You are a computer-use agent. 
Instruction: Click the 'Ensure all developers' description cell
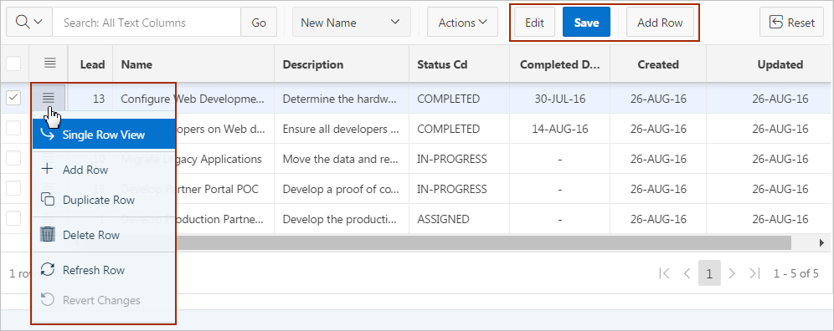tap(342, 129)
